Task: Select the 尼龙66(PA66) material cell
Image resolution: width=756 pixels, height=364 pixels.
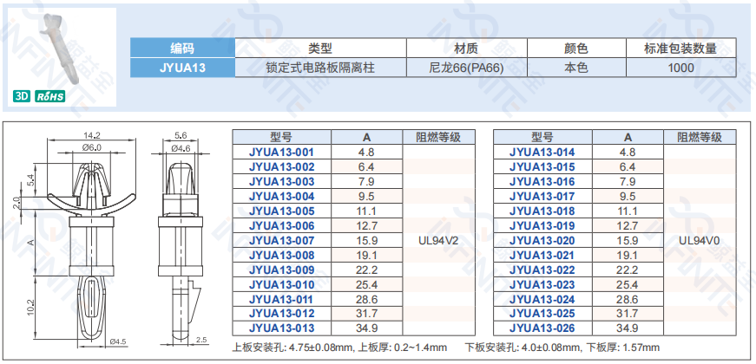Action: click(x=466, y=66)
